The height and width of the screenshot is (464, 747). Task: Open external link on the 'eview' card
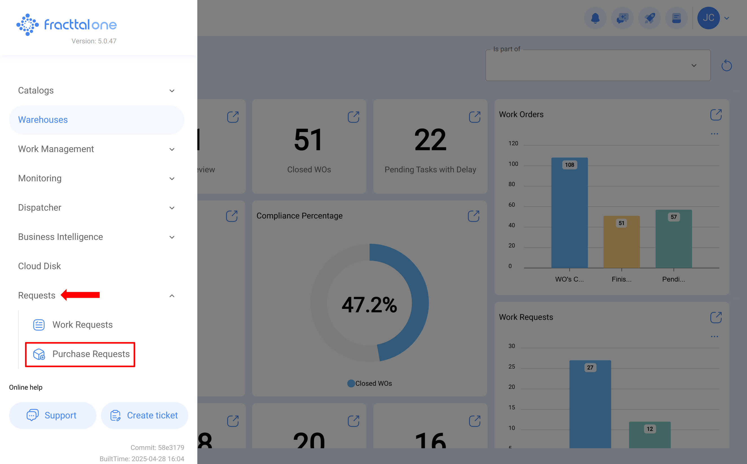[233, 117]
